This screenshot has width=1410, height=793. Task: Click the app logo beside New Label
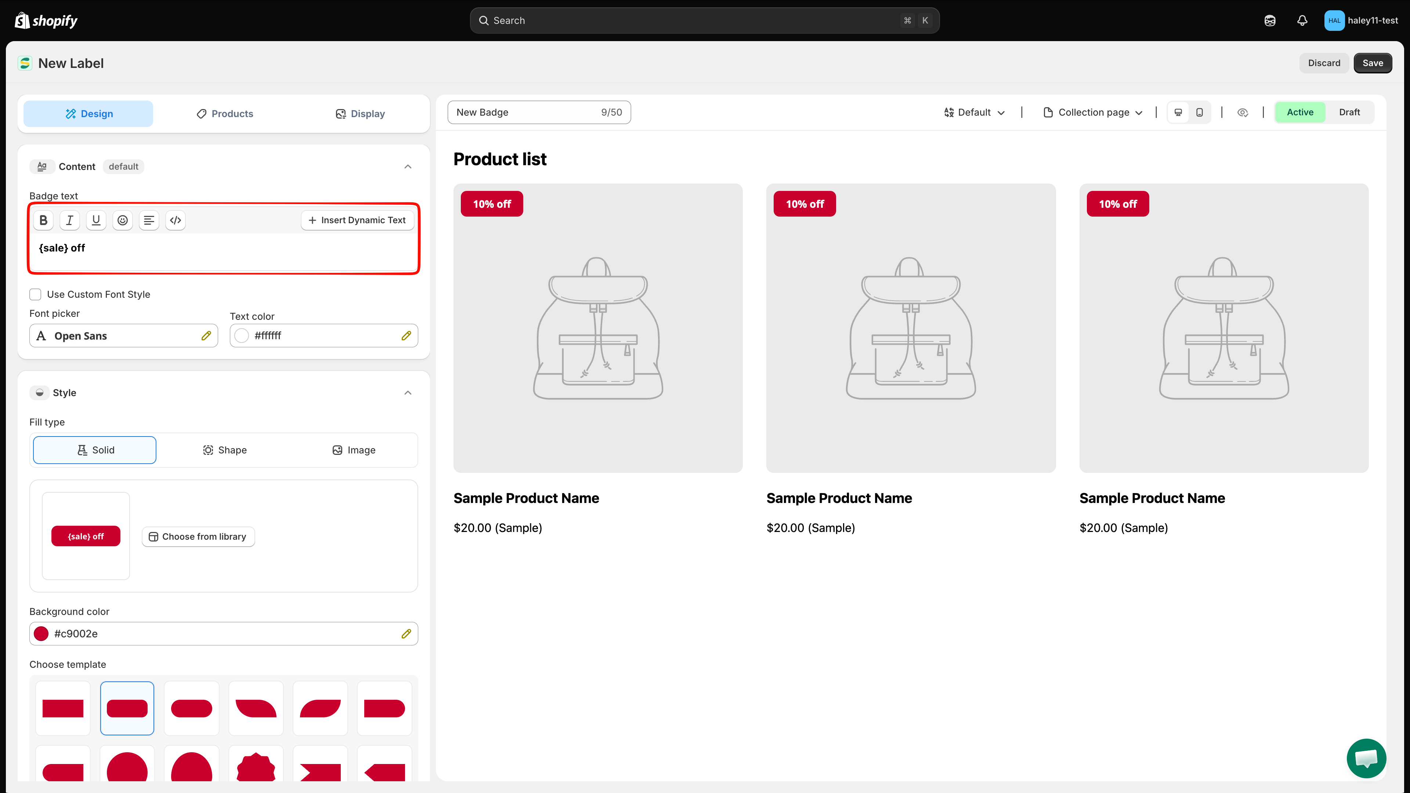pos(25,63)
